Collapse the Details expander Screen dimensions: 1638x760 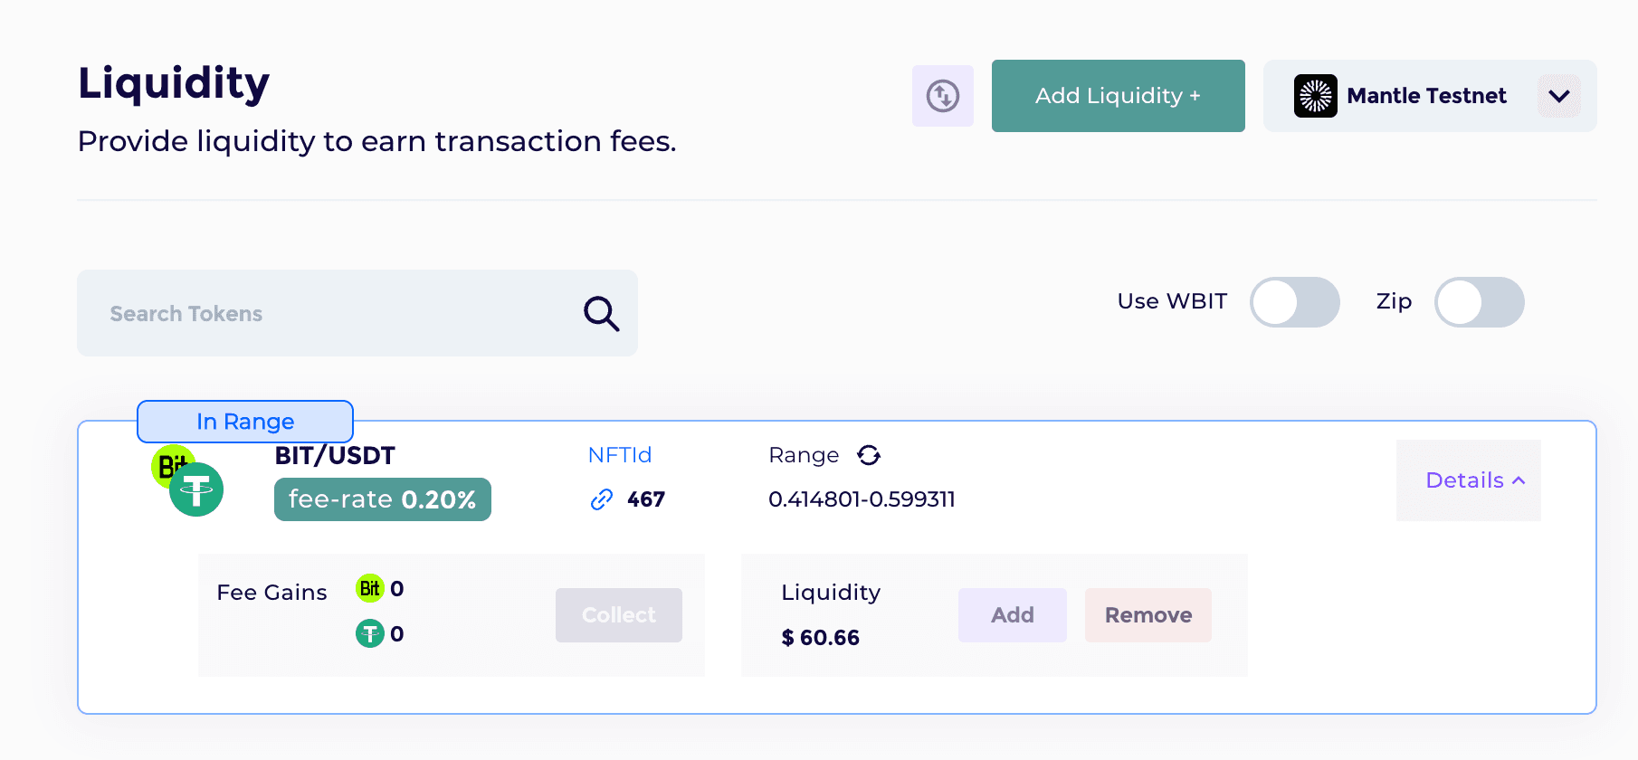[1468, 480]
